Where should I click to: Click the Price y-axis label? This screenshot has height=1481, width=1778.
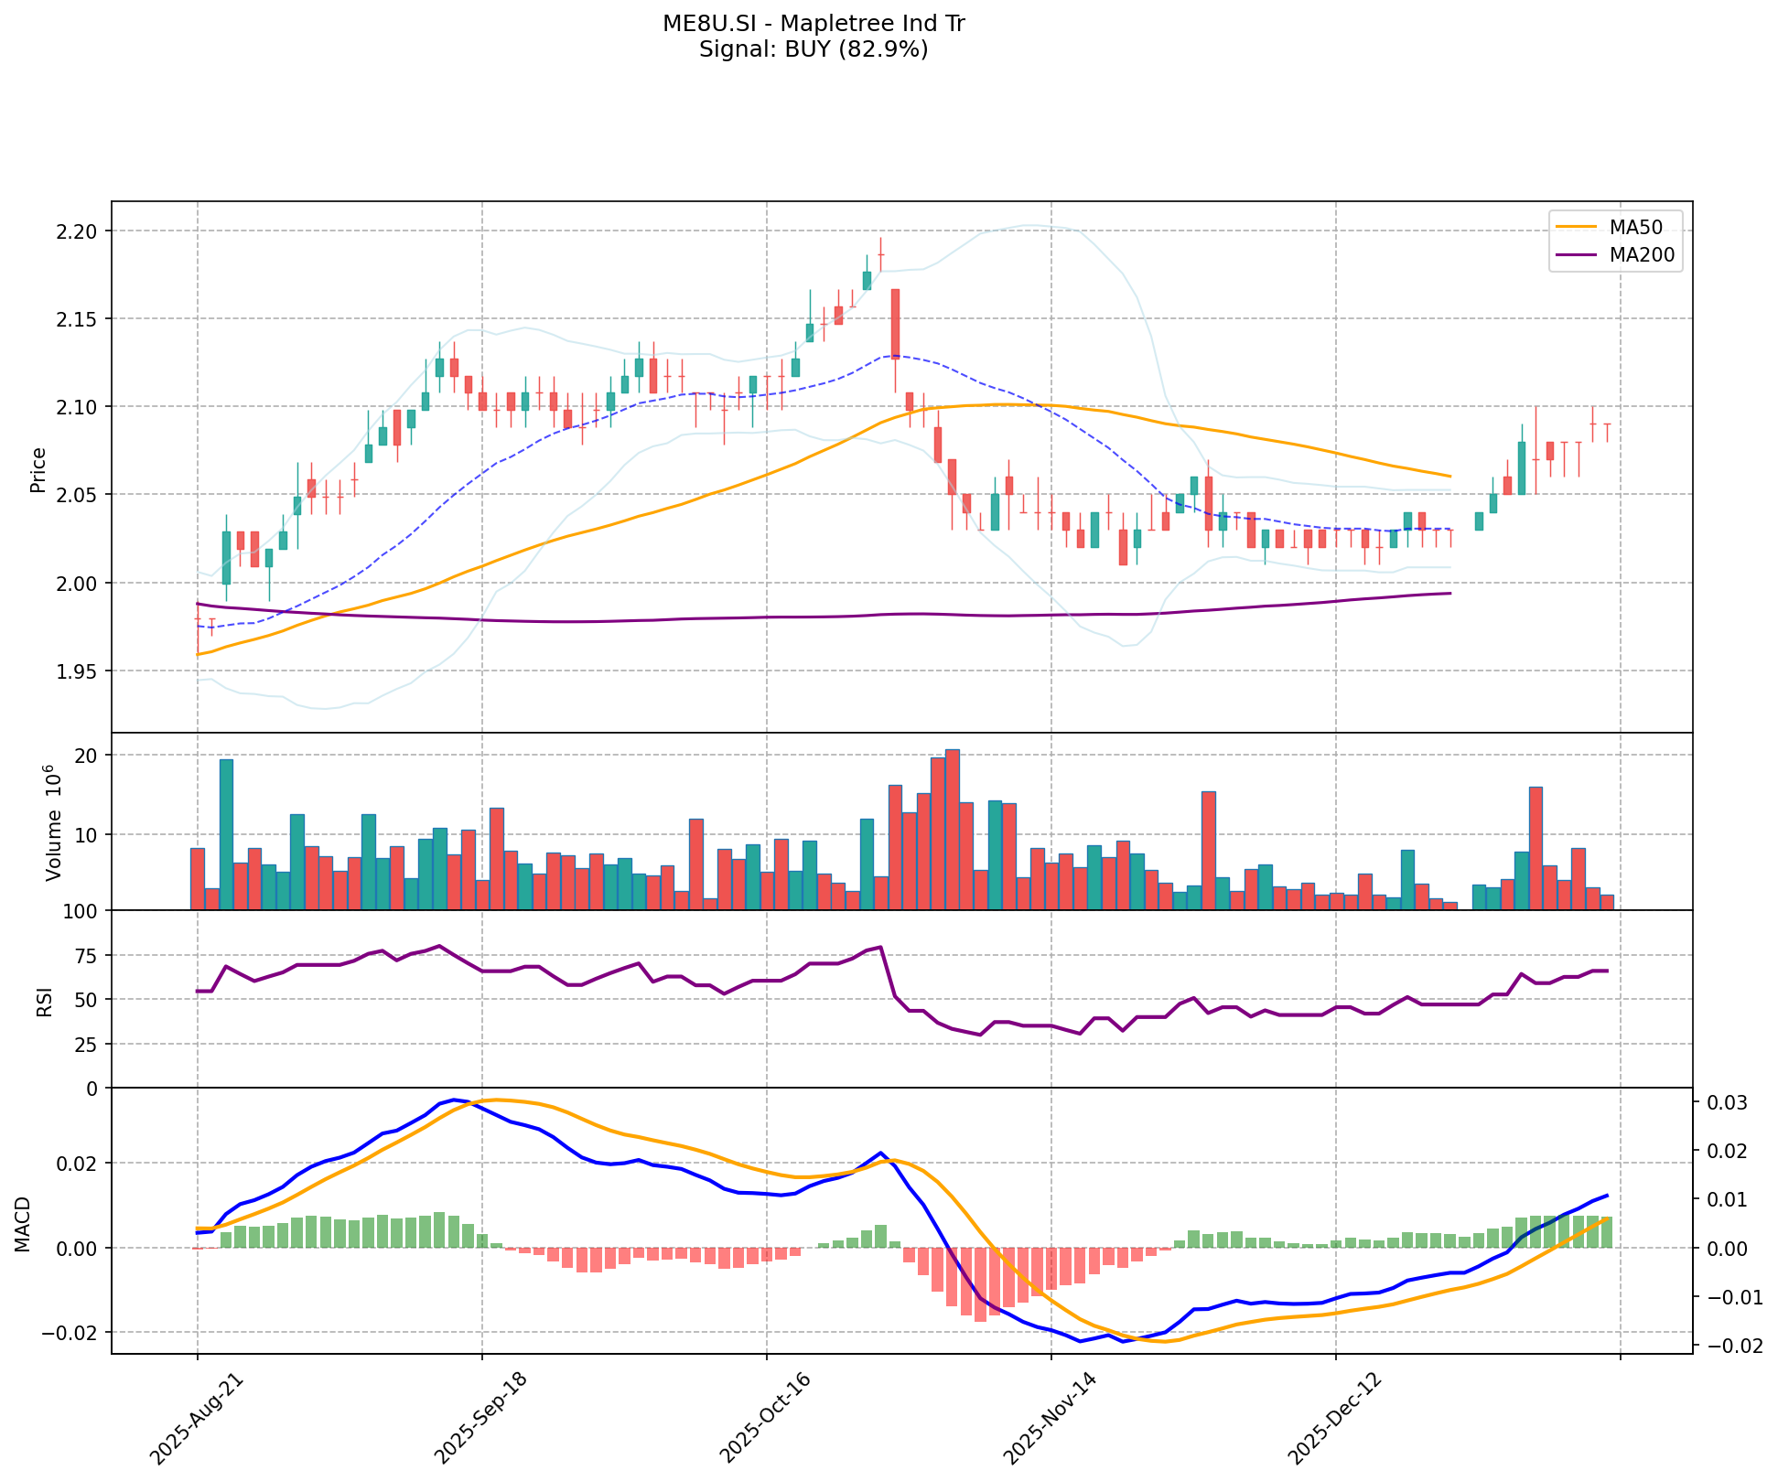coord(38,469)
